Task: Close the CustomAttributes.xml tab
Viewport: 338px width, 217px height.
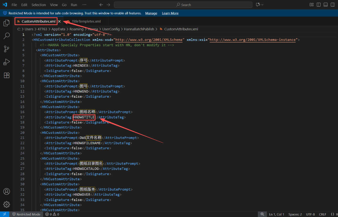Action: pos(59,21)
